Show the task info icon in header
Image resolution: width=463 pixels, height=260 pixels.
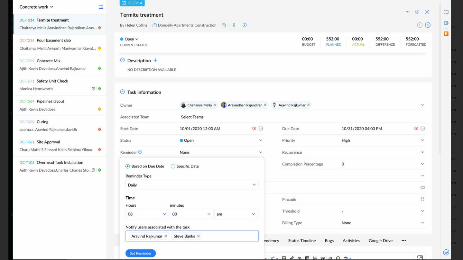[x=245, y=25]
